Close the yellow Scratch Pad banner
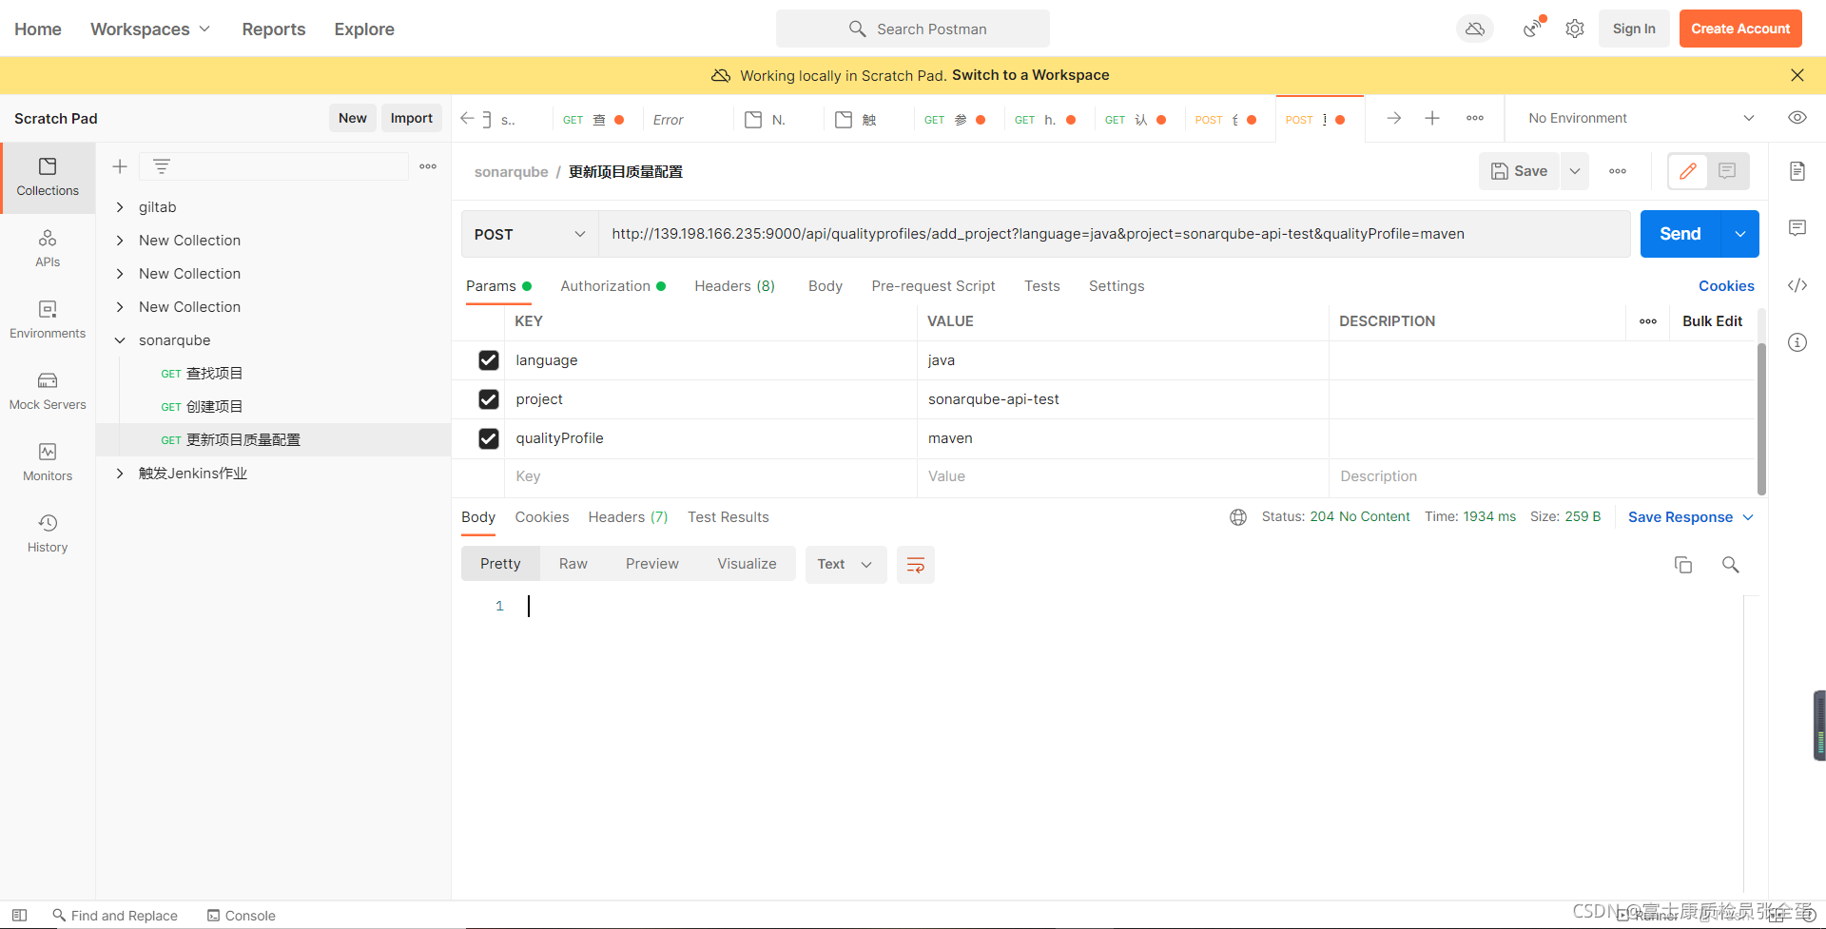The width and height of the screenshot is (1826, 929). point(1797,75)
